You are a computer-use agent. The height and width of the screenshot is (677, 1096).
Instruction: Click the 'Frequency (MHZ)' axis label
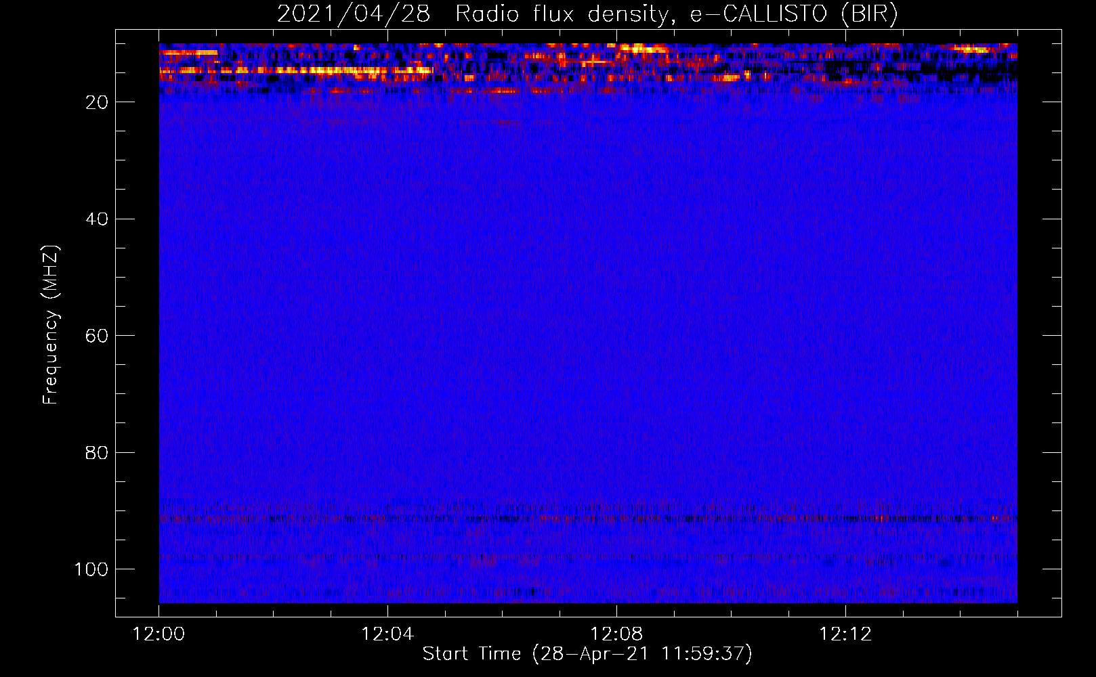click(51, 325)
